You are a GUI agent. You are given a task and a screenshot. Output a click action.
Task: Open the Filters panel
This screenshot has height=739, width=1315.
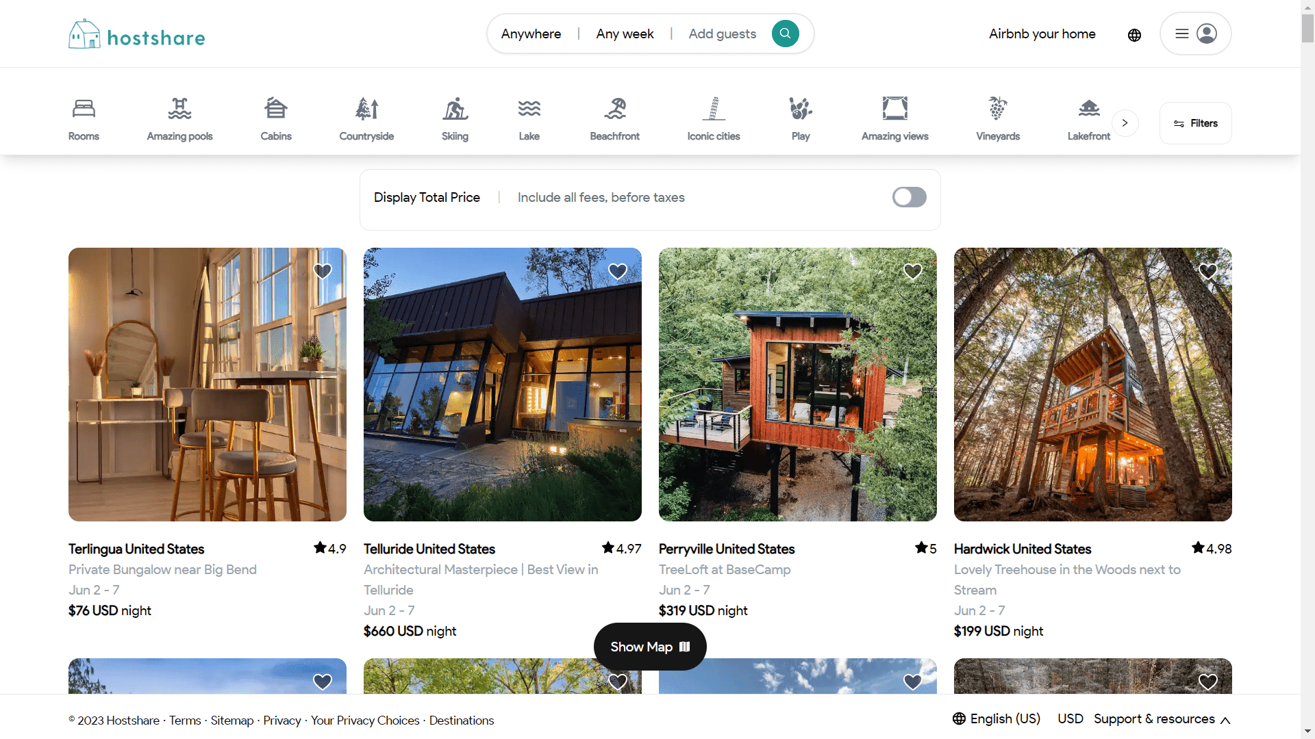[1195, 123]
